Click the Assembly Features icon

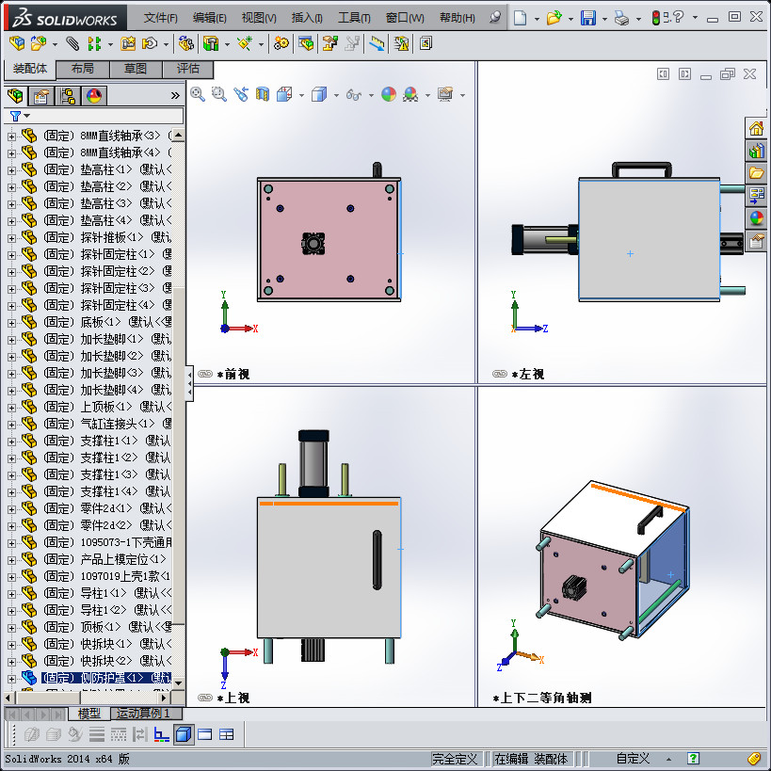211,43
